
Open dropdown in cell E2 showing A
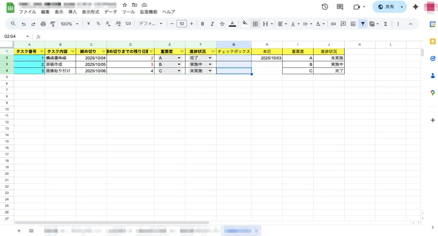pyautogui.click(x=179, y=58)
